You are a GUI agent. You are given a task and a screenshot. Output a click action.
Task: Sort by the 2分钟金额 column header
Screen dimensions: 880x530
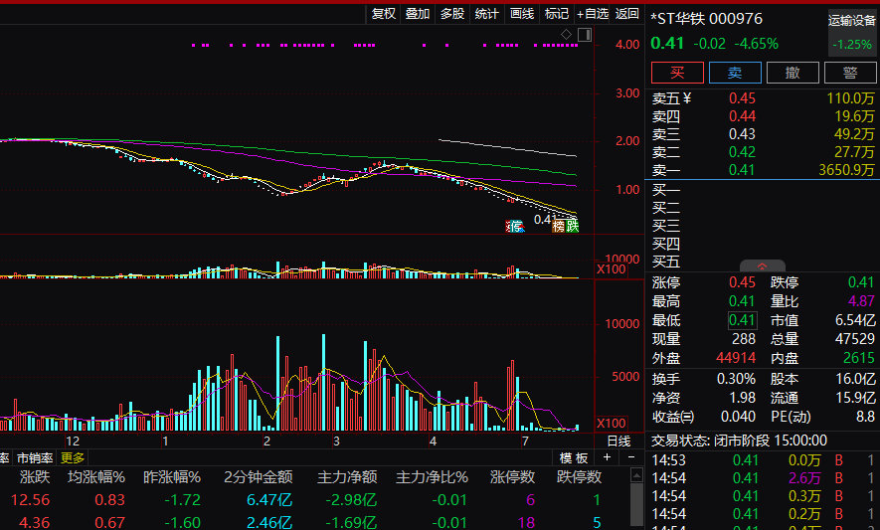tap(259, 477)
